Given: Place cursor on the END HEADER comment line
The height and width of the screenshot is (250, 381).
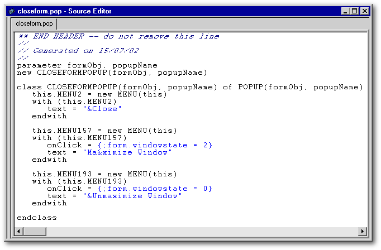Looking at the screenshot, I should coord(117,36).
